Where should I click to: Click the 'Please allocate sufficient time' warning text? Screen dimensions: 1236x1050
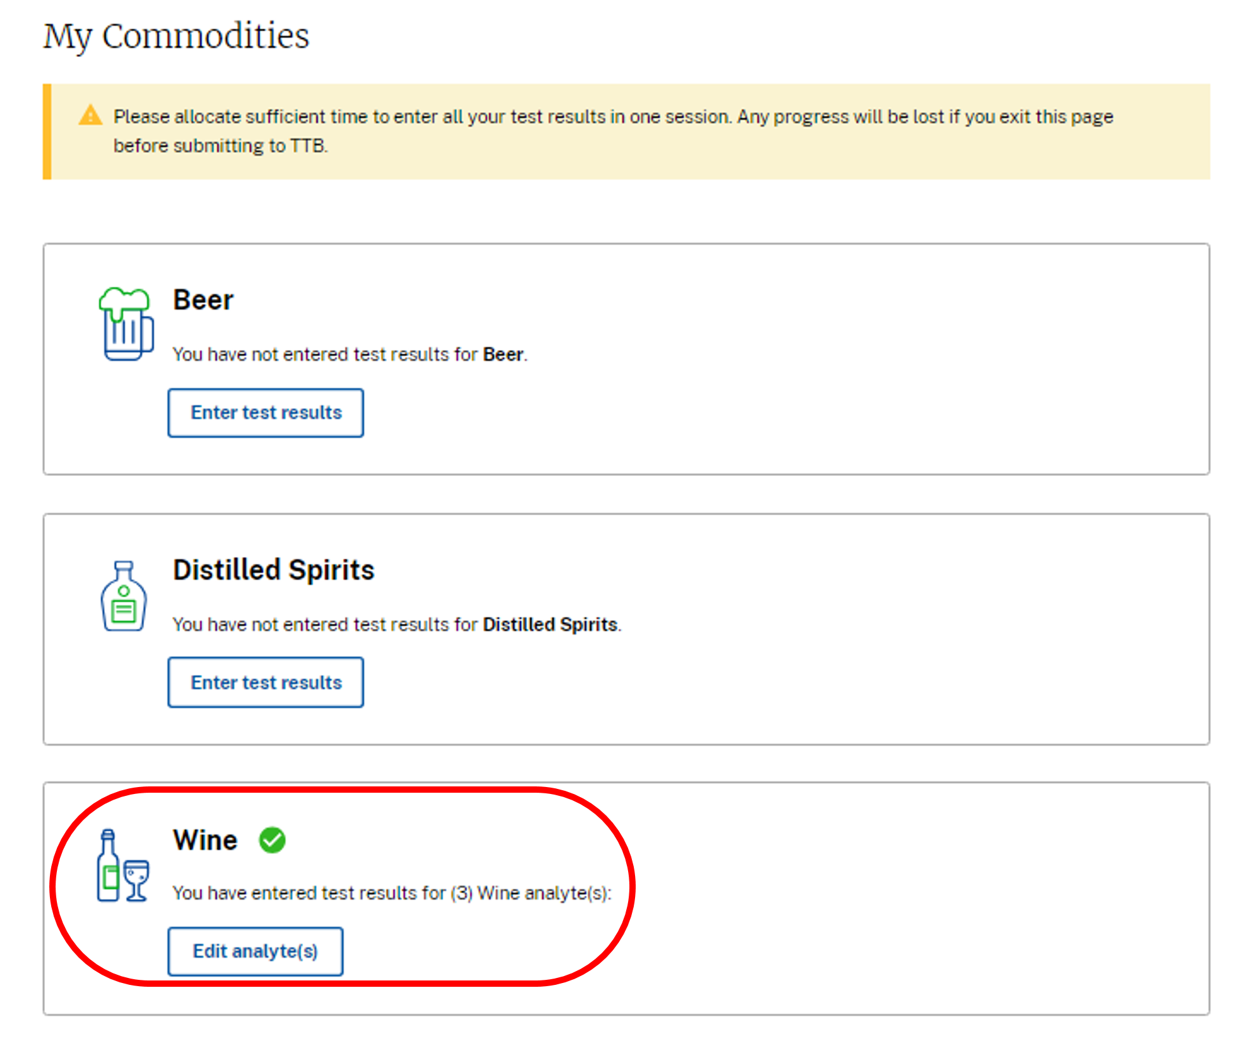613,131
